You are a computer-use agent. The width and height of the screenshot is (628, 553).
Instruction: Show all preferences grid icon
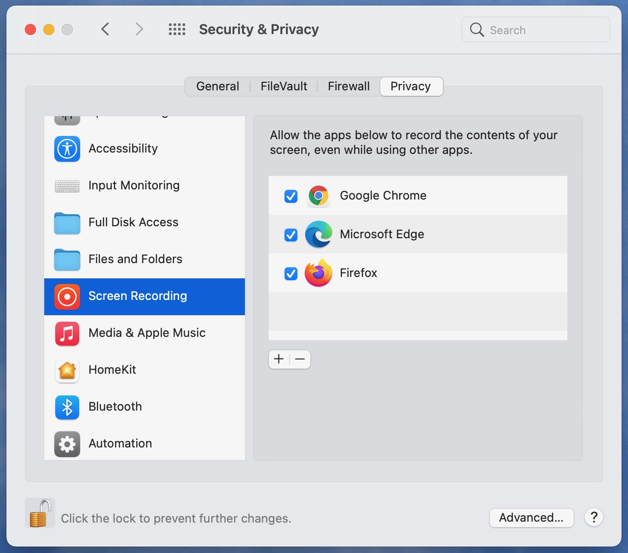[177, 29]
